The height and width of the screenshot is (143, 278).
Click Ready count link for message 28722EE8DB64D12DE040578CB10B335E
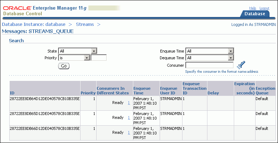pos(129,103)
